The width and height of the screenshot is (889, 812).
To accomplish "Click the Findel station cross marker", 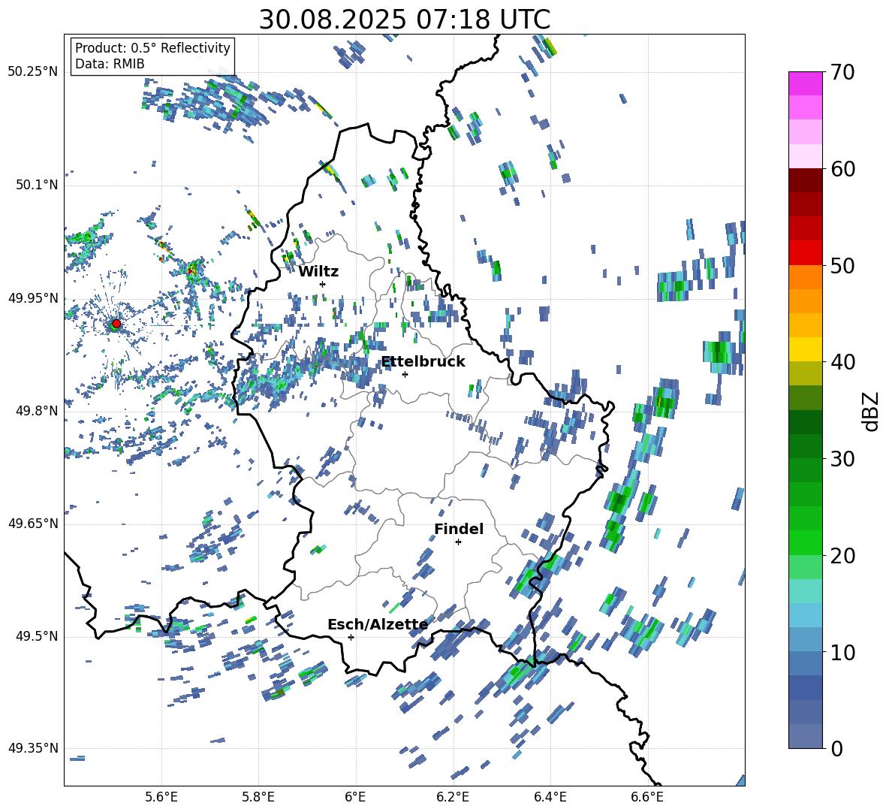I will coord(458,542).
